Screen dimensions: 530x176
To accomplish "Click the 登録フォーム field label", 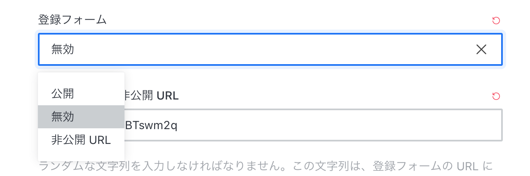I will (x=72, y=20).
